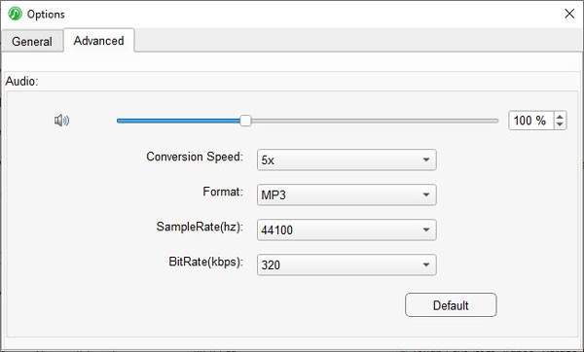
Task: Click the SampleRate(hz): label
Action: (x=200, y=227)
